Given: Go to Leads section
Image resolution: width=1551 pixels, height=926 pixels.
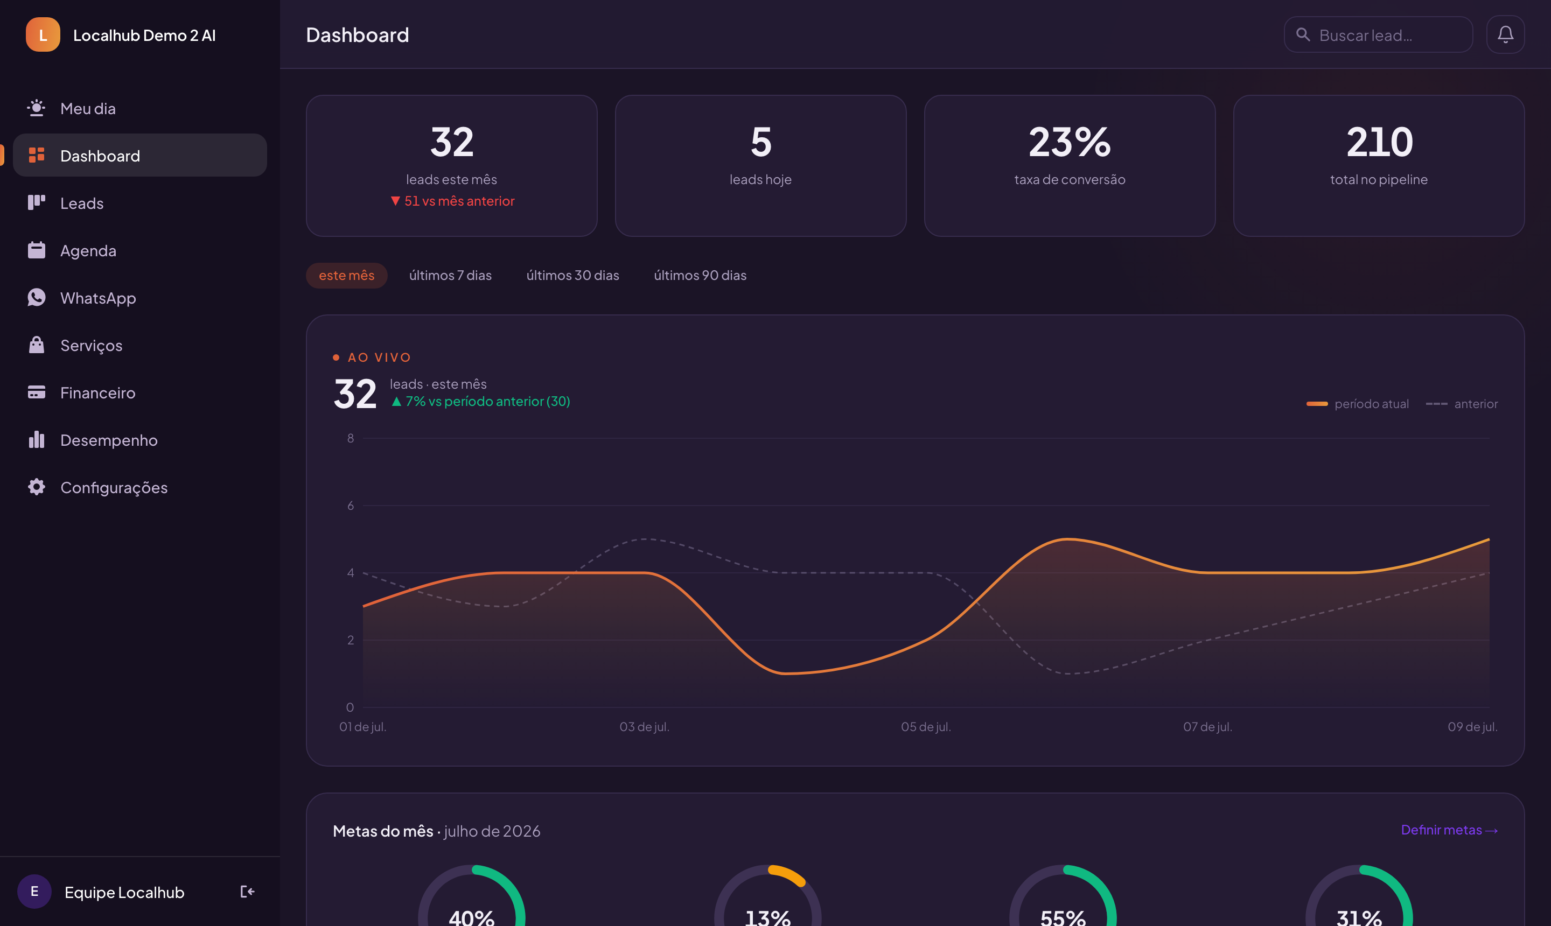Looking at the screenshot, I should (140, 203).
